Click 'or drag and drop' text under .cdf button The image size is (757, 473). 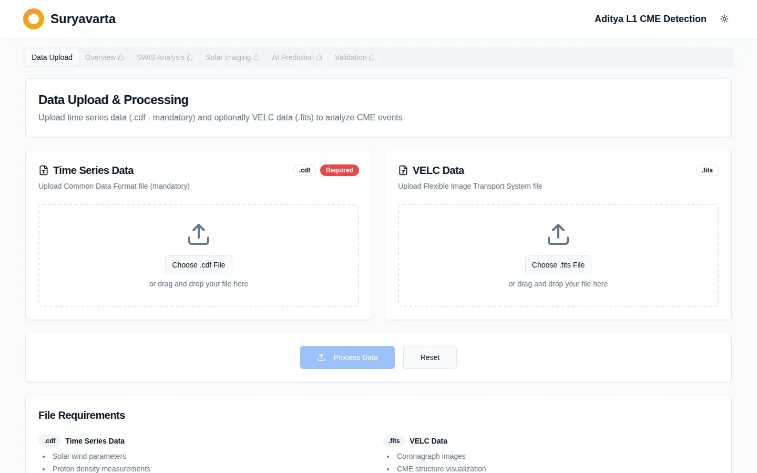click(199, 284)
